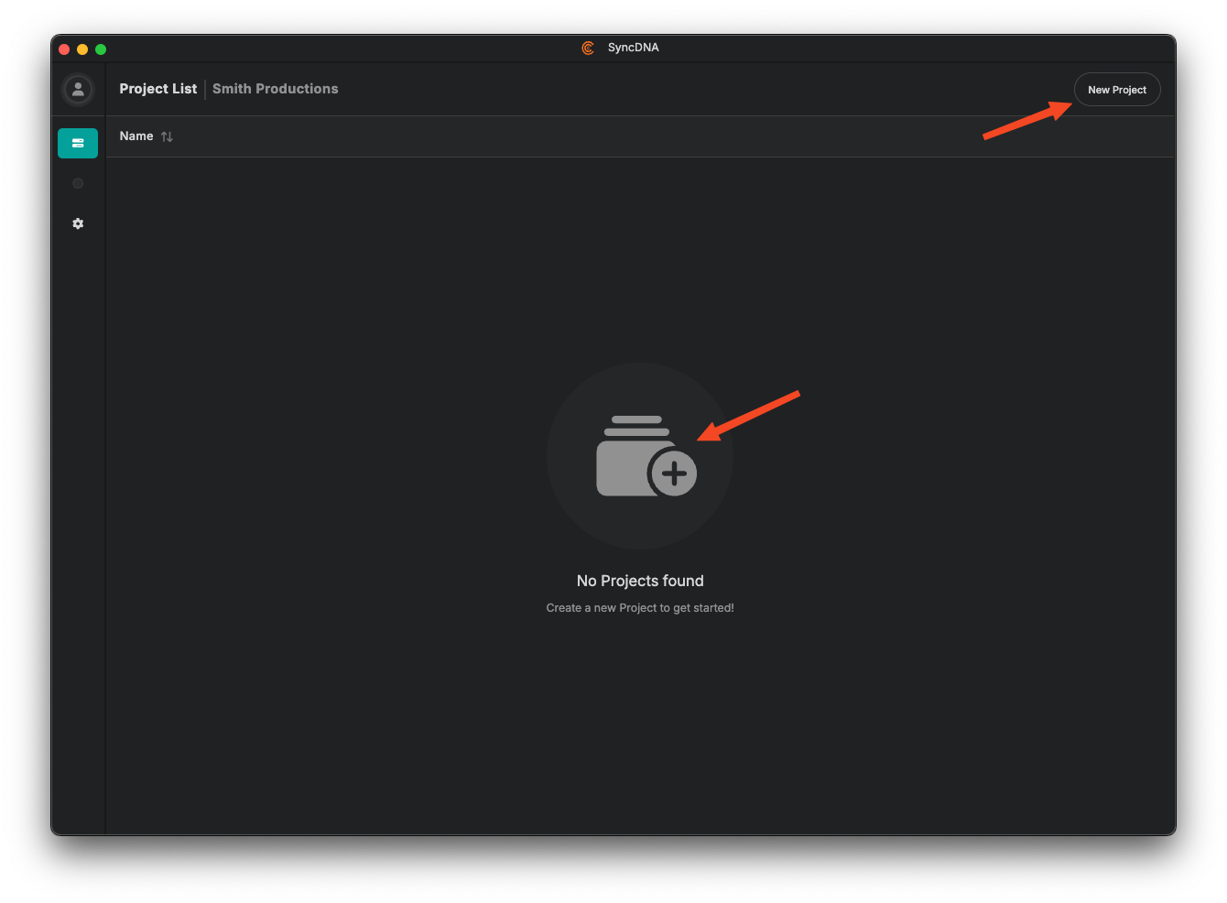Toggle sort order arrows beside Name

[167, 136]
